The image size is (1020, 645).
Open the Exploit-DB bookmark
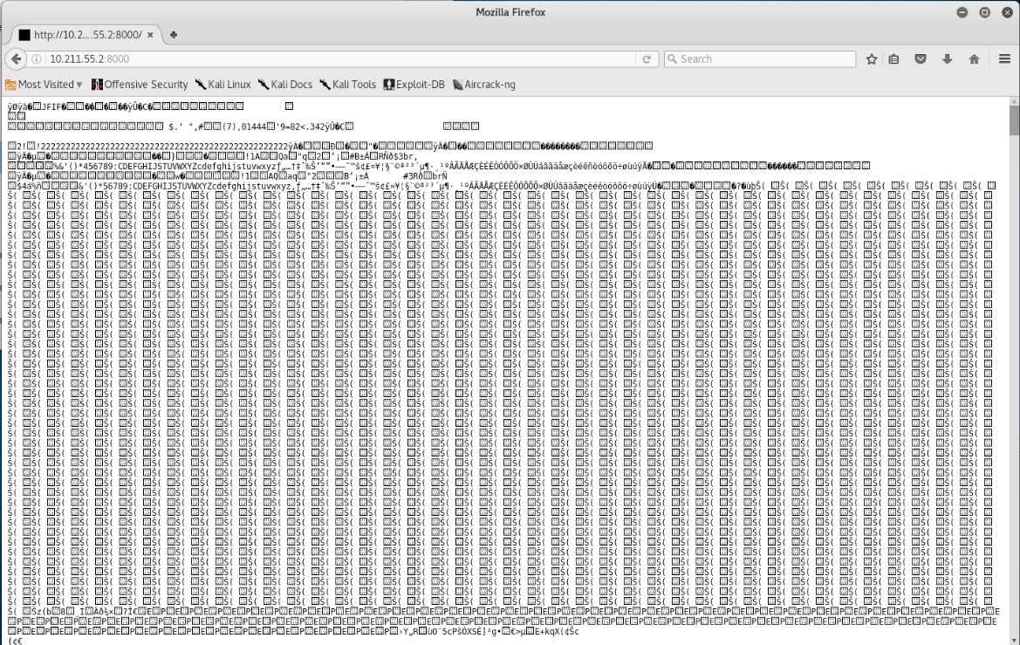tap(414, 85)
